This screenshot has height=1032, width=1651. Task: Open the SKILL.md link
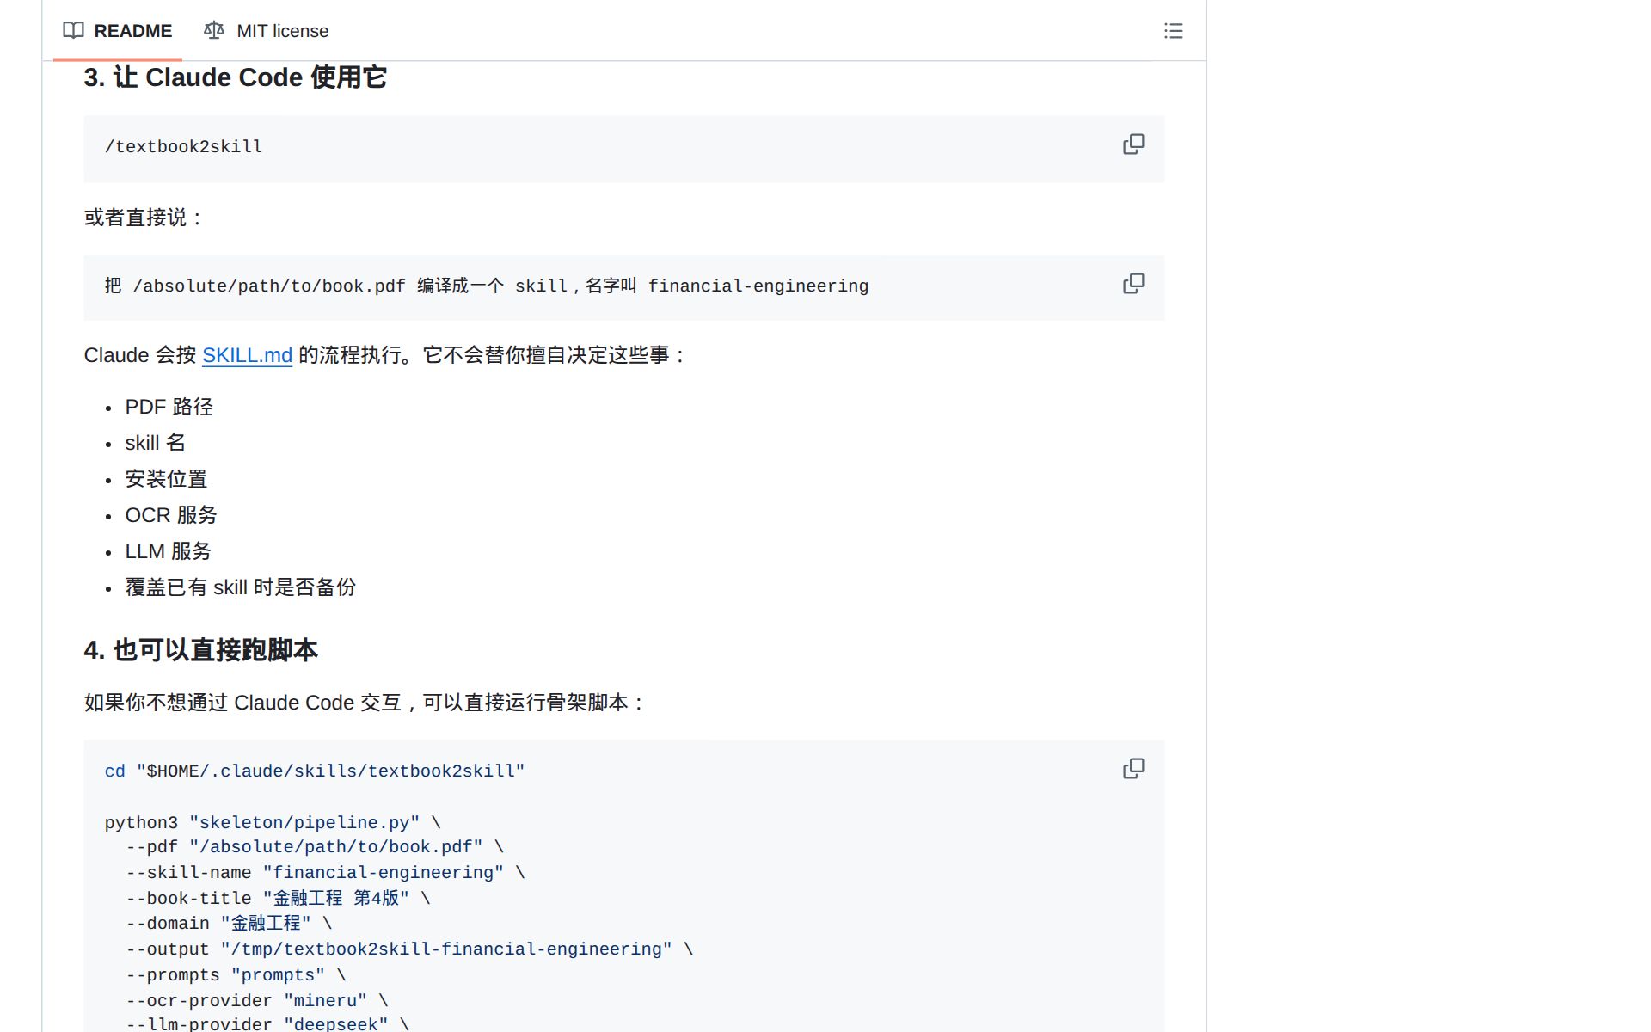click(248, 355)
